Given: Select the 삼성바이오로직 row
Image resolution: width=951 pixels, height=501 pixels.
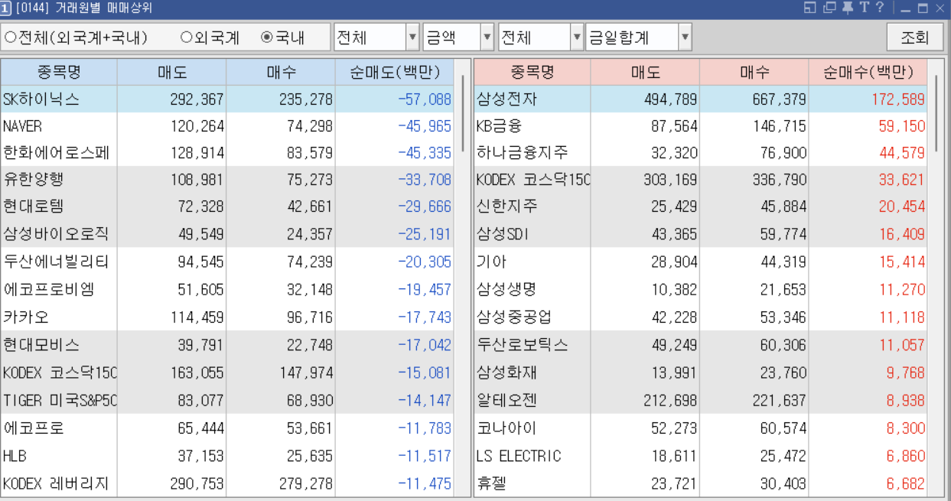Looking at the screenshot, I should 226,234.
